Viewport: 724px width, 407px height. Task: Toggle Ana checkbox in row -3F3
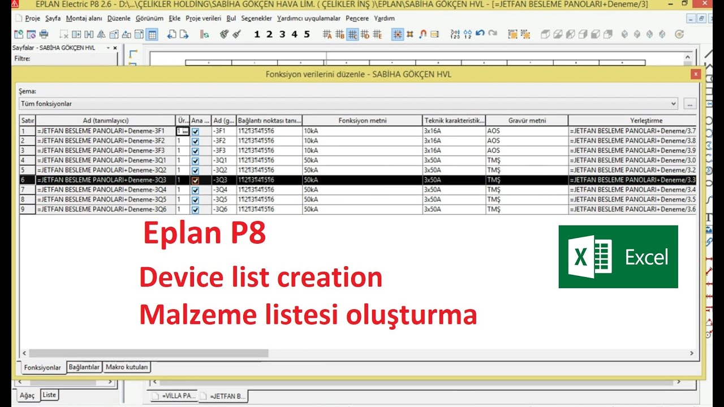pyautogui.click(x=195, y=150)
